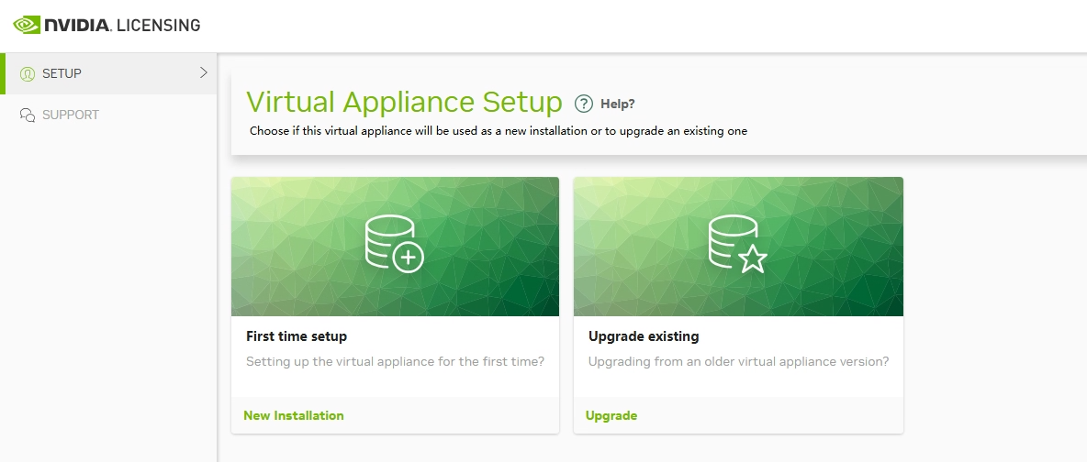Screen dimensions: 1087x462
Task: Click the database plus icon
Action: coord(394,244)
